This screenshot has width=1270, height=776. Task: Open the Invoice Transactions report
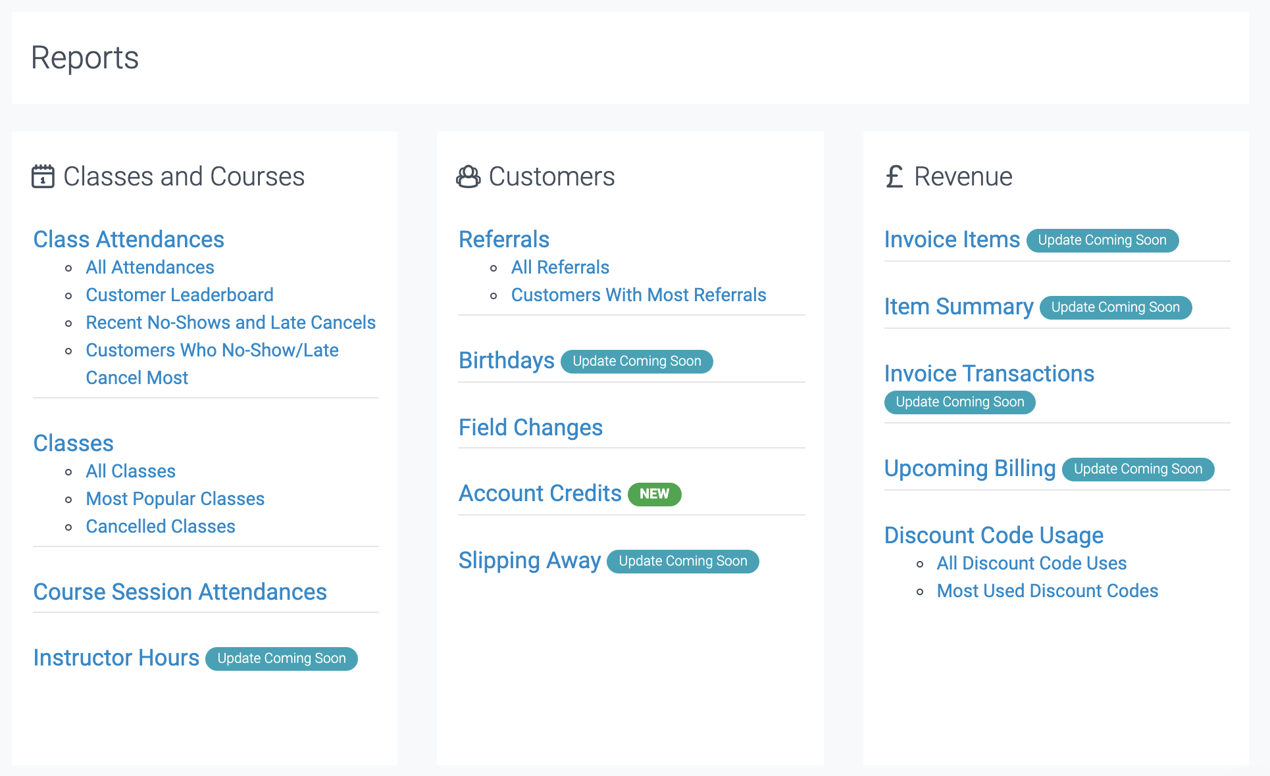pyautogui.click(x=989, y=374)
